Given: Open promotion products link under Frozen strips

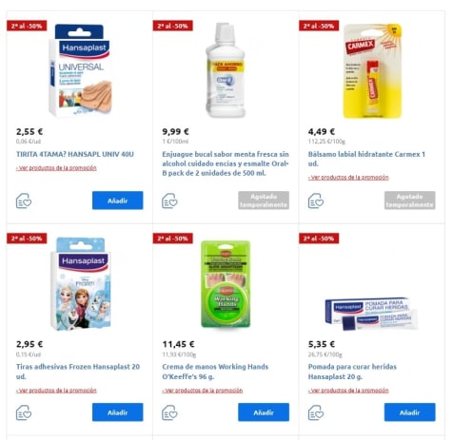Looking at the screenshot, I should point(56,391).
